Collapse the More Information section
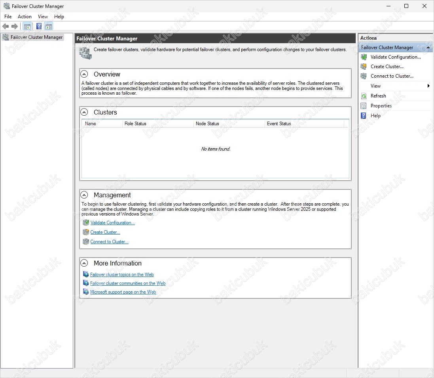Image resolution: width=434 pixels, height=378 pixels. (x=84, y=263)
